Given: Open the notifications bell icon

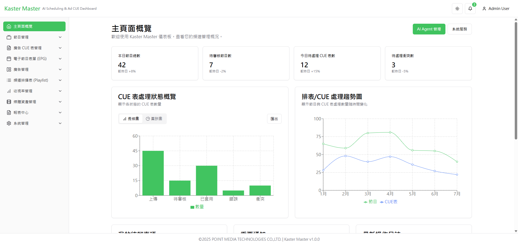Looking at the screenshot, I should tap(470, 9).
